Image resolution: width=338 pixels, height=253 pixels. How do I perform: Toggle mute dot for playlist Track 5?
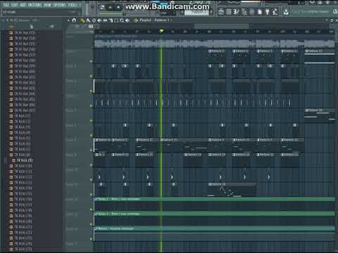tap(91, 121)
